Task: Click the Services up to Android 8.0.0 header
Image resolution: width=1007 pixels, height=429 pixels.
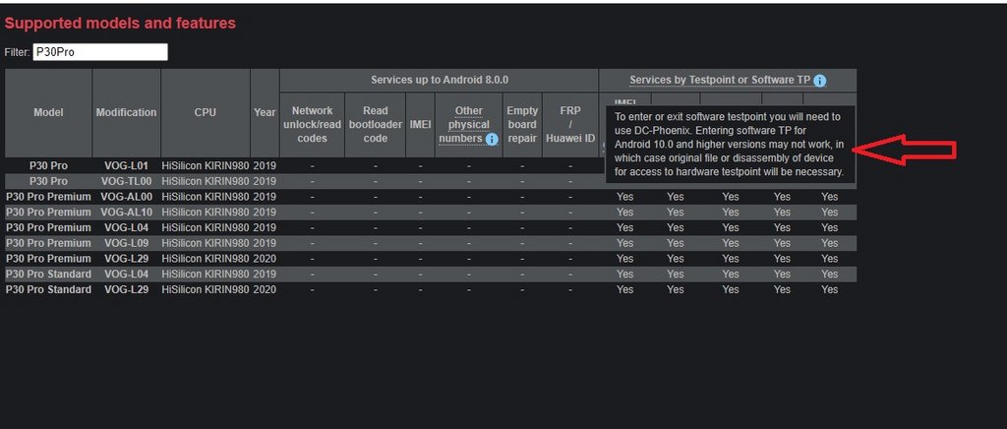Action: coord(440,81)
